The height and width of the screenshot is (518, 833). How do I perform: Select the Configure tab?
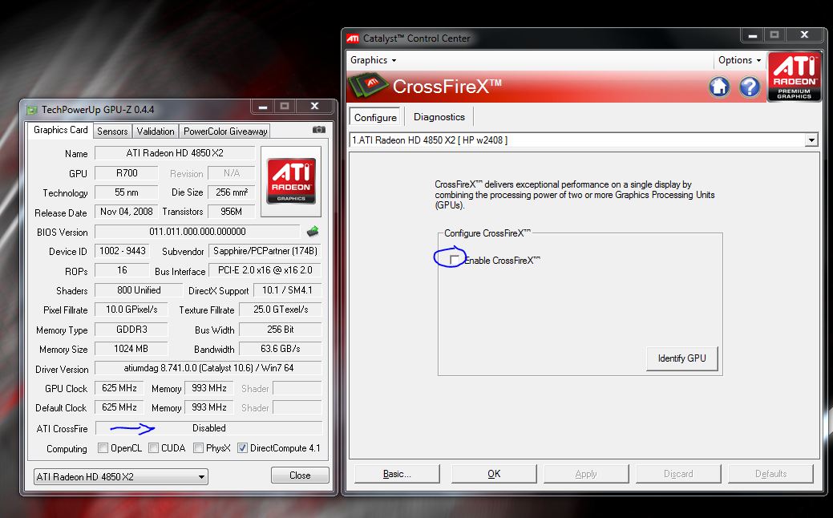pos(375,117)
